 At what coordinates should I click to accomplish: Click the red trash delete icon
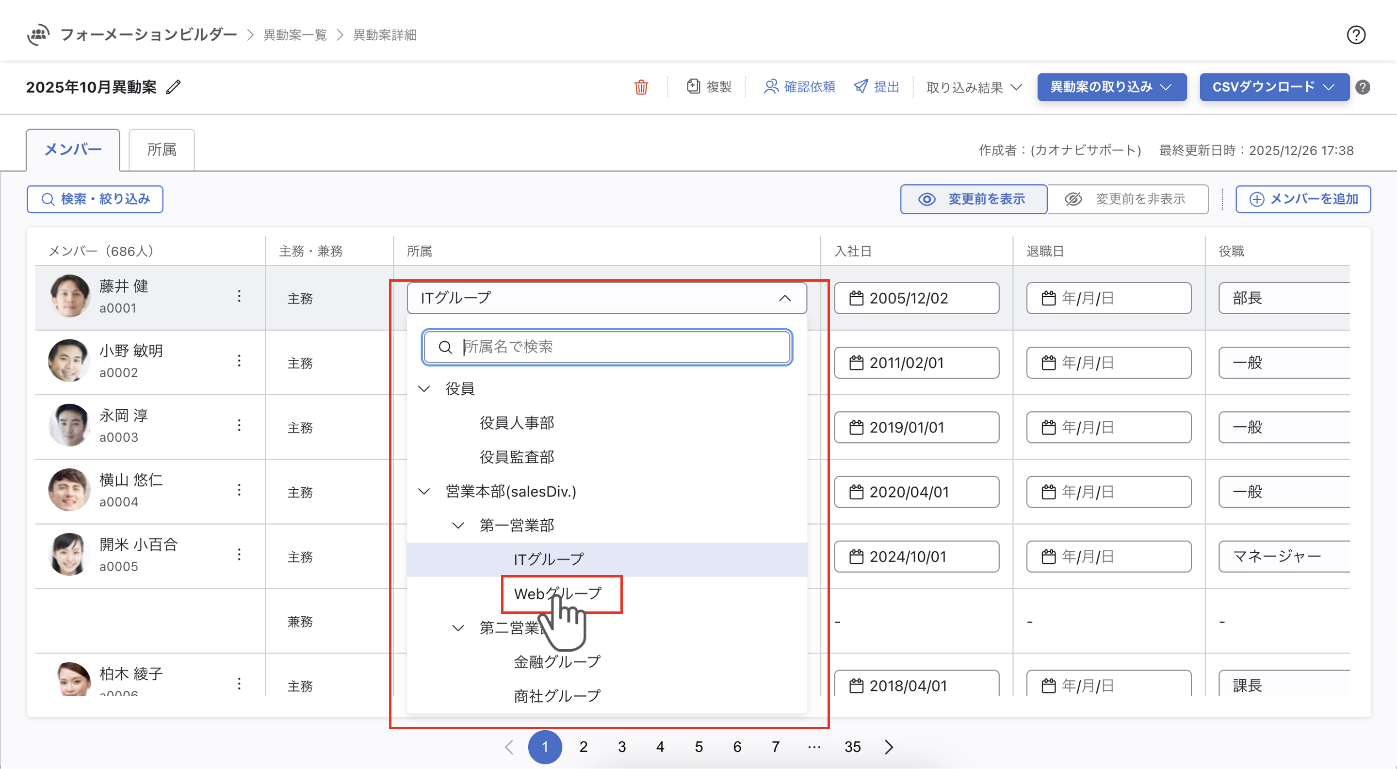[x=641, y=87]
